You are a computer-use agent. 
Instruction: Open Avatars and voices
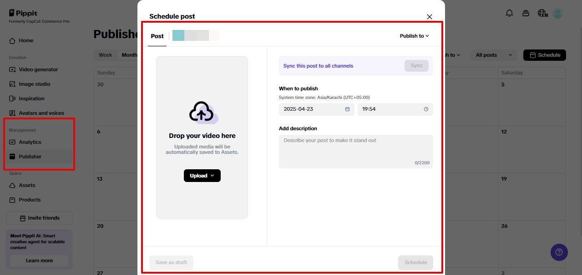(x=12, y=113)
